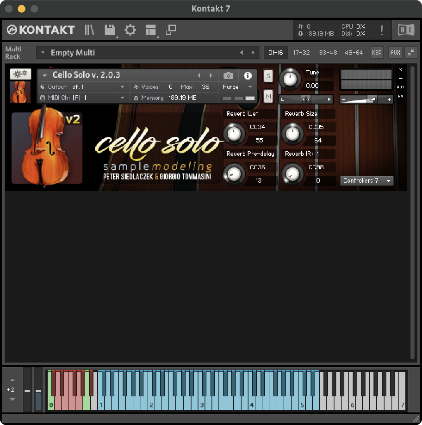
Task: Load previous instrument with left arrow
Action: [x=199, y=76]
